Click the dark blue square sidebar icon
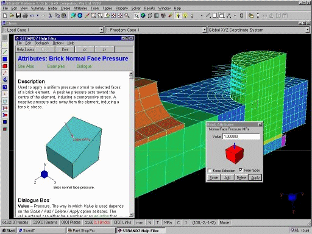 5,122
